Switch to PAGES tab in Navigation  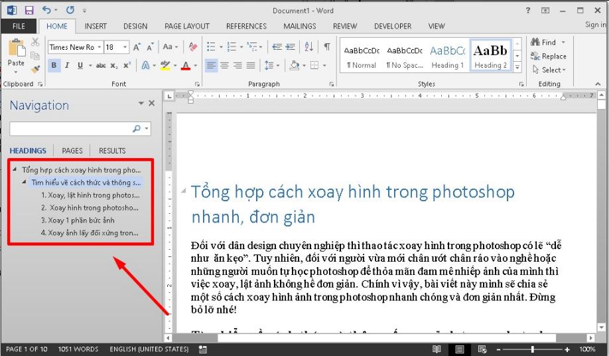pyautogui.click(x=72, y=151)
